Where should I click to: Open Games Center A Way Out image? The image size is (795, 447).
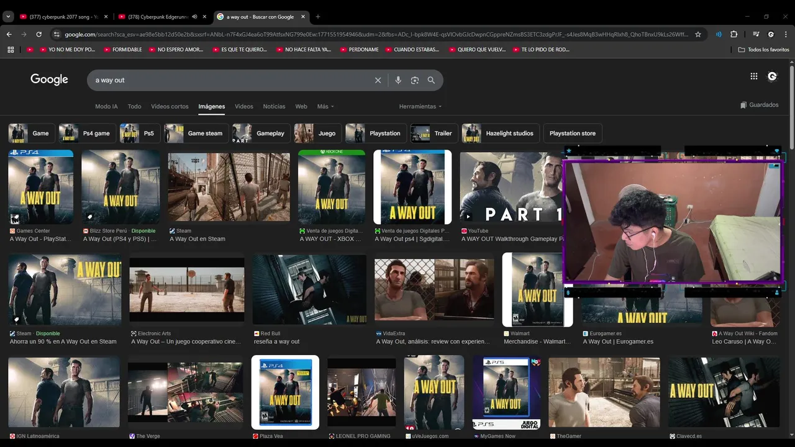point(40,187)
